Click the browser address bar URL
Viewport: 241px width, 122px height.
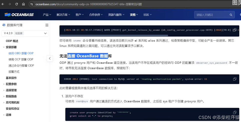89,4
